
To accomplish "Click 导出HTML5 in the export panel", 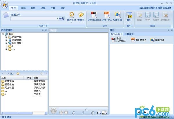I will pos(138,40).
